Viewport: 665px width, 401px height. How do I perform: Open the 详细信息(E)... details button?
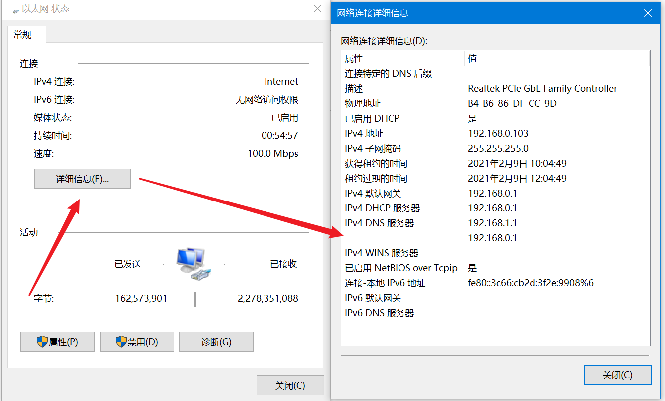(82, 179)
